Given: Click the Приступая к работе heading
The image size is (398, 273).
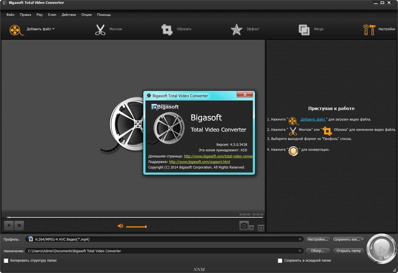Looking at the screenshot, I should (331, 108).
